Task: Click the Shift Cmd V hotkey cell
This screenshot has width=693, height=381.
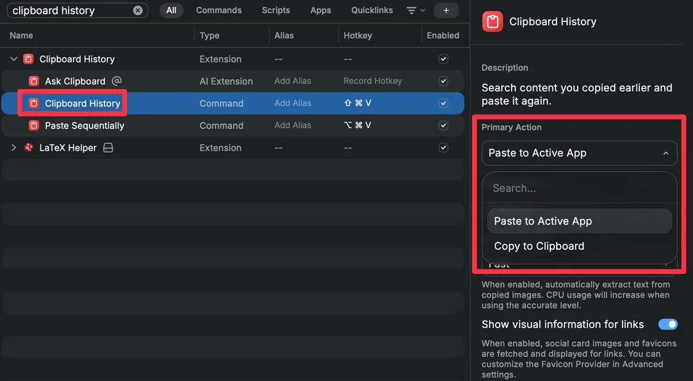Action: pyautogui.click(x=357, y=103)
